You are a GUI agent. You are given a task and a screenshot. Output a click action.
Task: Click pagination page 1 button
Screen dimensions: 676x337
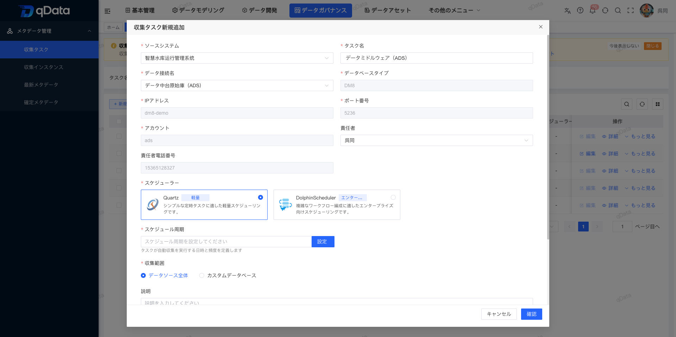pos(583,227)
